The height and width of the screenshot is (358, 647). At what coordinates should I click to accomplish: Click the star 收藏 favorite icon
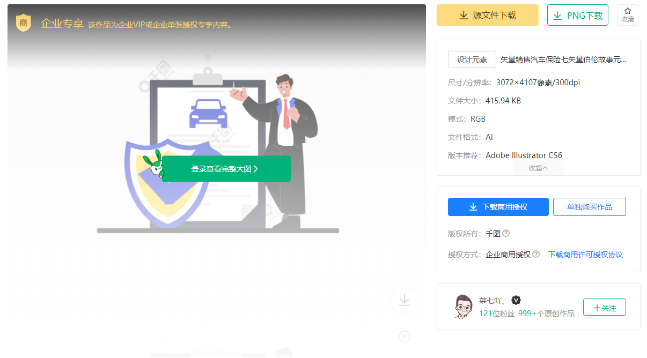[x=627, y=15]
